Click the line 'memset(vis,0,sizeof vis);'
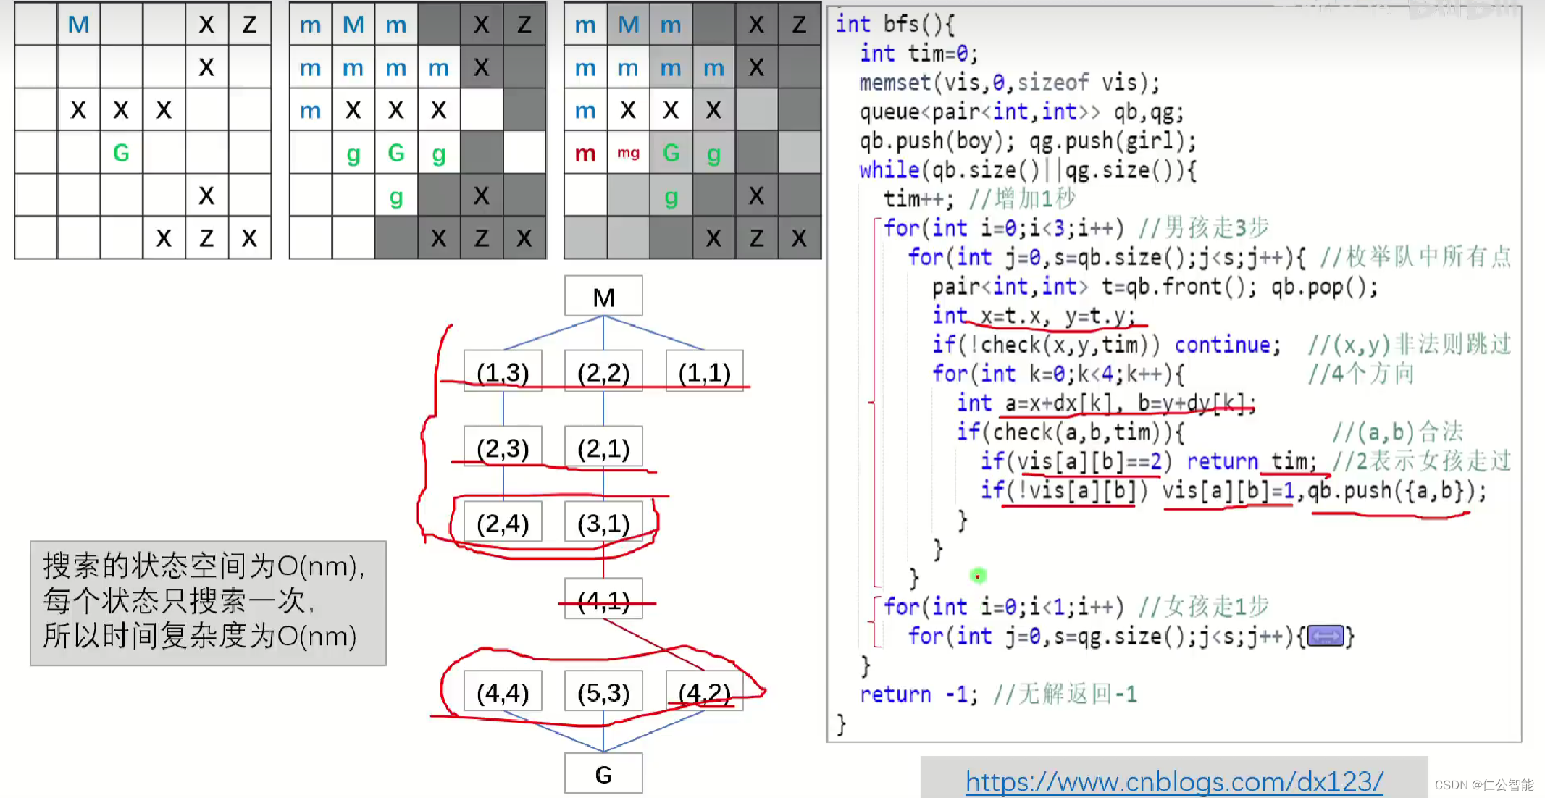1545x798 pixels. pos(1010,83)
